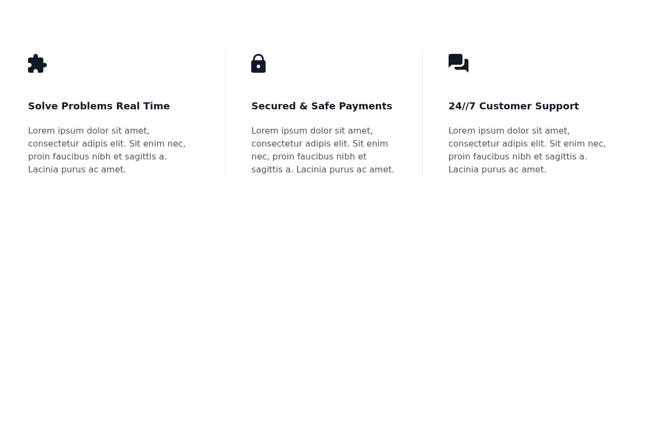Select the Secured & Safe Payments heading
647x431 pixels.
(x=322, y=106)
